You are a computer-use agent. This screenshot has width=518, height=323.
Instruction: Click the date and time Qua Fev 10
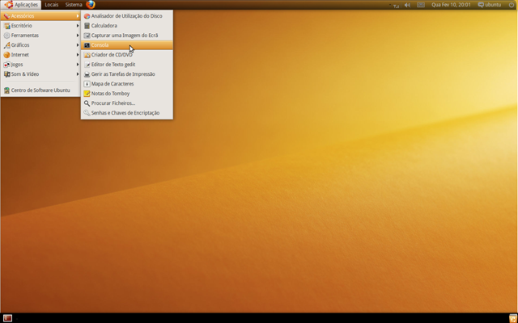pyautogui.click(x=451, y=5)
